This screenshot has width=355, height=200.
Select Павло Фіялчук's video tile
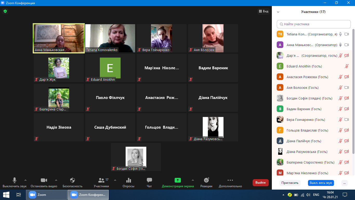[110, 98]
